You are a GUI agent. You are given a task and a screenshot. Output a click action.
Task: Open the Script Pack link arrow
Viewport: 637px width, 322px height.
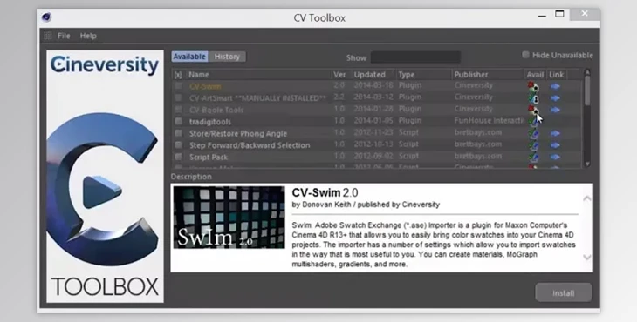(555, 157)
